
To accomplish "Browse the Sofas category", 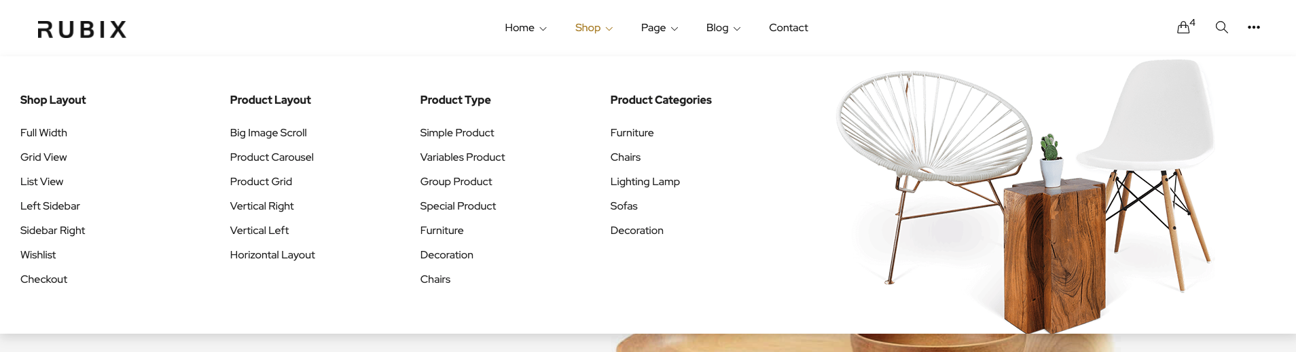I will pyautogui.click(x=624, y=206).
